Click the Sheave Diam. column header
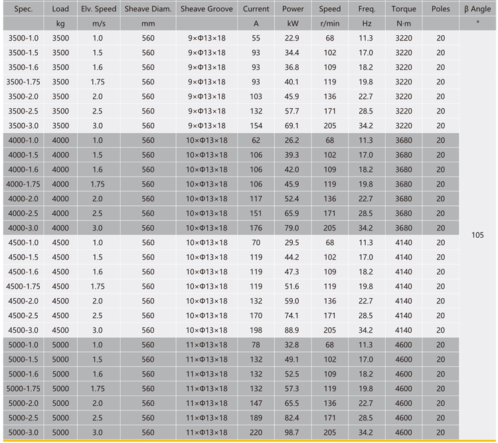498x443 pixels. tap(147, 9)
